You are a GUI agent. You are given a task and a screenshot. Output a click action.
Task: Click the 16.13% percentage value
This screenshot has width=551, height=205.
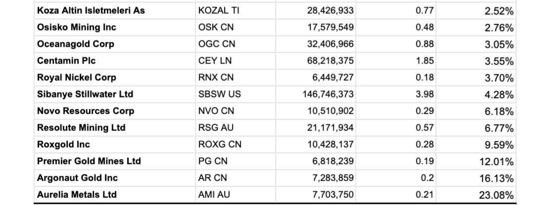tap(497, 178)
